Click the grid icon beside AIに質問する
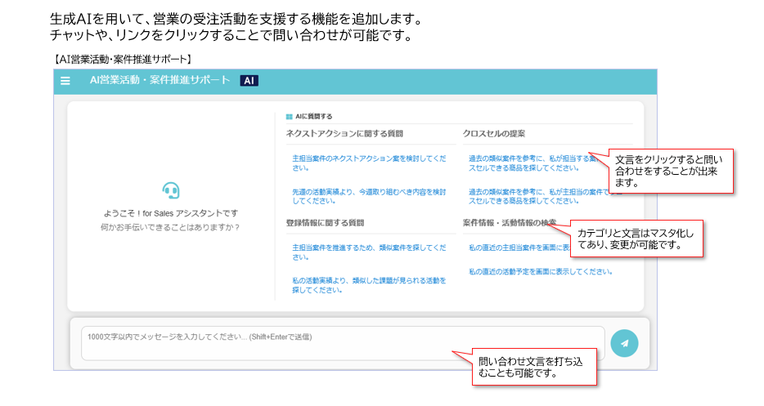 click(289, 117)
